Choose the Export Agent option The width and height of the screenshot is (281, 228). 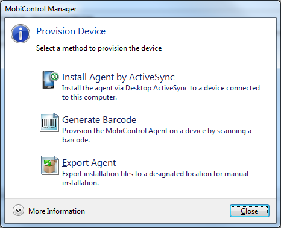[x=89, y=163]
